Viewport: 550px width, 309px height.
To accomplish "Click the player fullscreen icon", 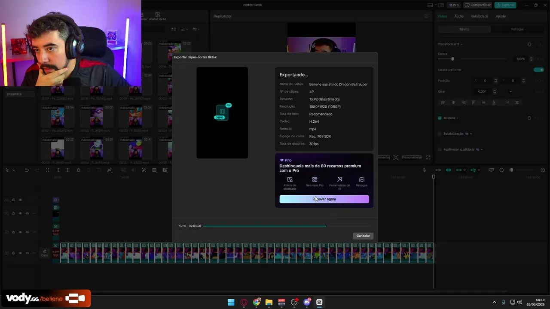I will [428, 158].
